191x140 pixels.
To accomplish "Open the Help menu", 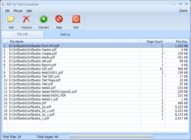I will tap(29, 11).
